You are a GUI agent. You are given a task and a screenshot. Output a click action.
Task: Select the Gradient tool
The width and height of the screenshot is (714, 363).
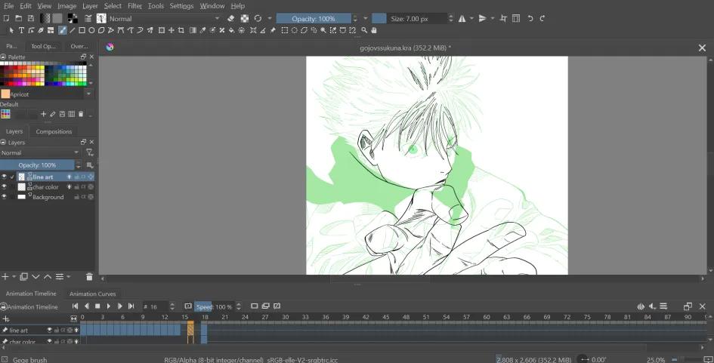pos(193,30)
